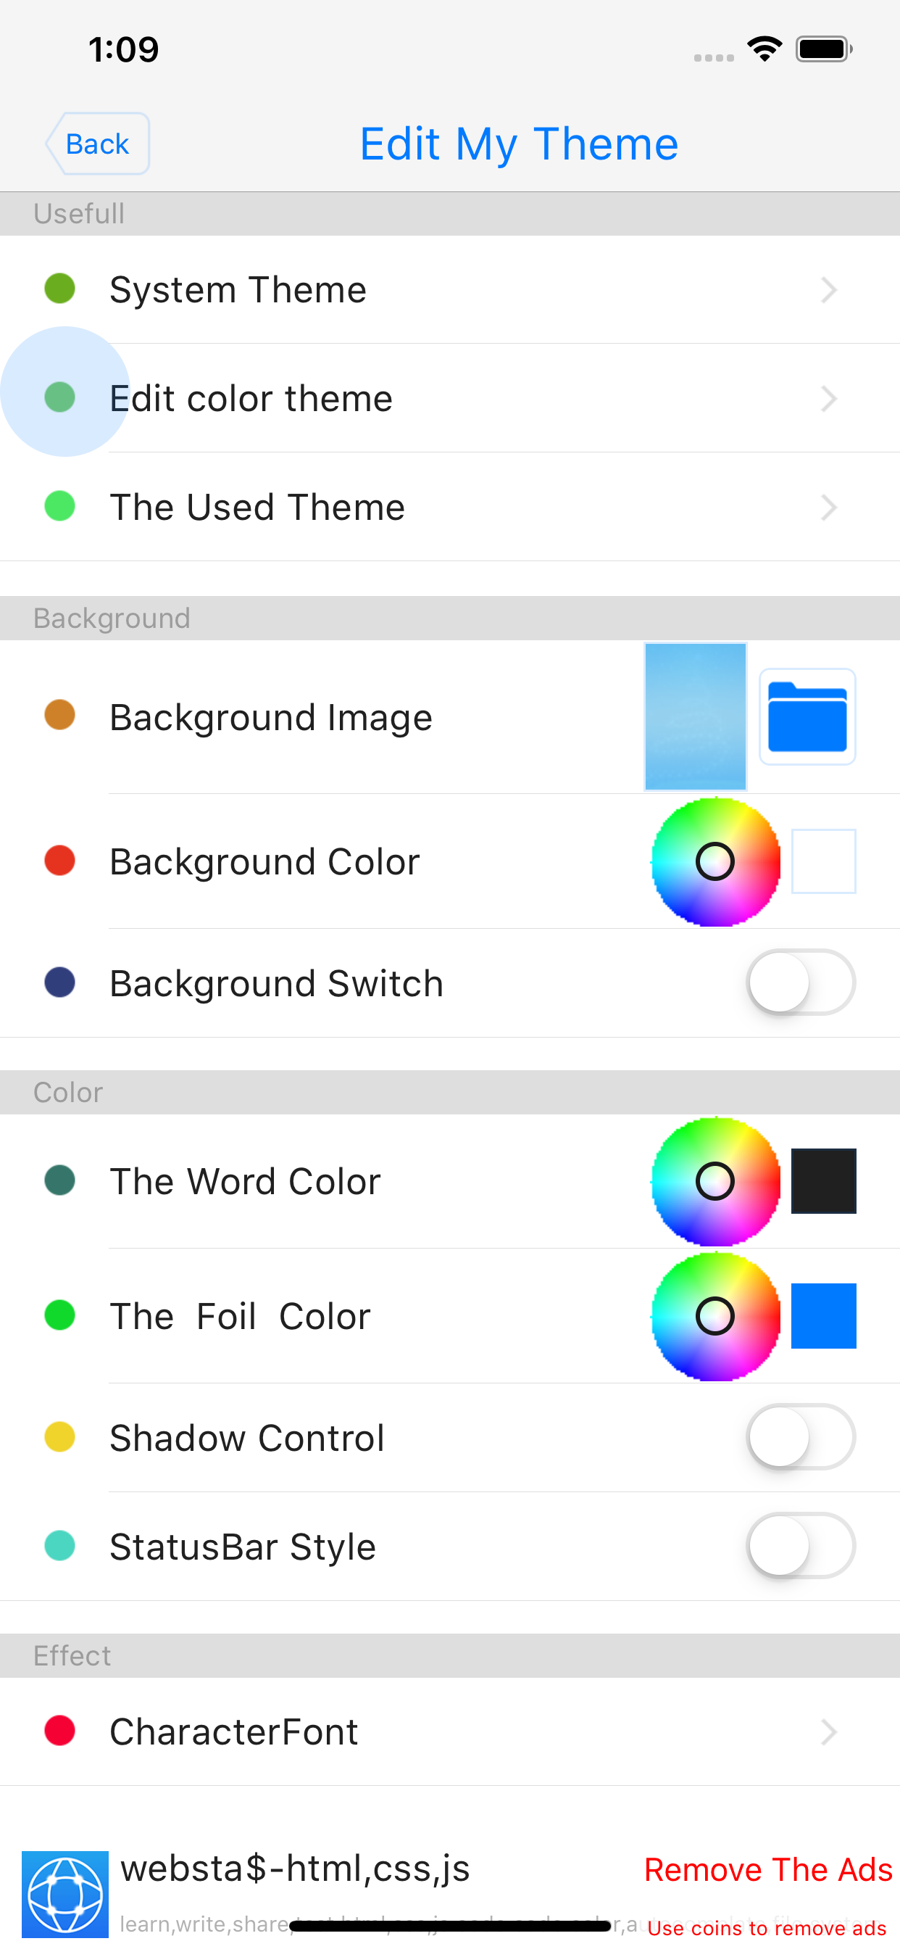Go back using the Back button
The width and height of the screenshot is (900, 1949).
coord(98,144)
